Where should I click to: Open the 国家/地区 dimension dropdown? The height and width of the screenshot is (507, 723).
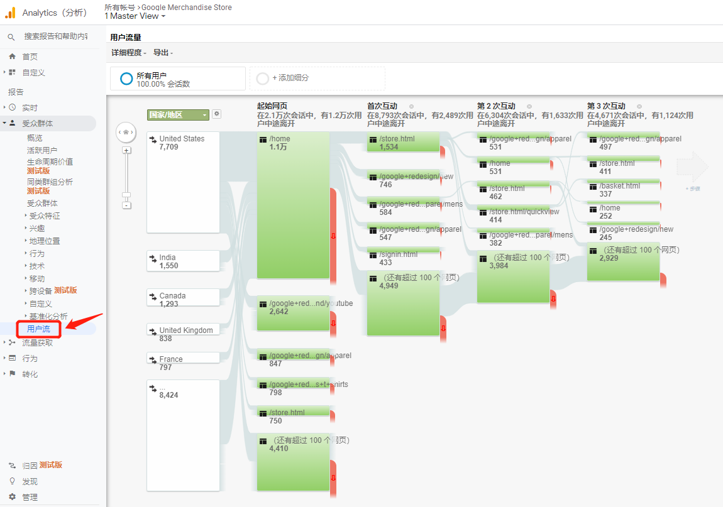click(x=178, y=115)
